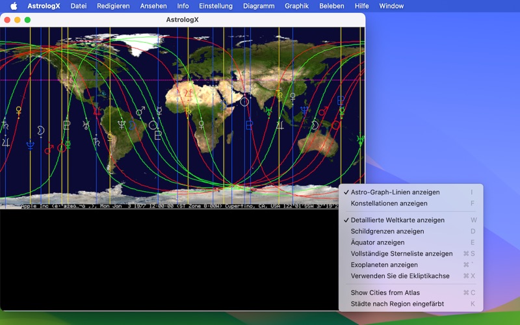The image size is (520, 325).
Task: Click the white Uranus glyph west of South America
Action: (x=86, y=125)
